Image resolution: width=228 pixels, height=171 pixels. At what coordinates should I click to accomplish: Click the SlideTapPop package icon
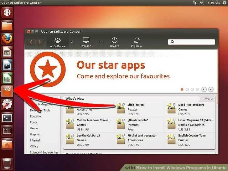[121, 108]
